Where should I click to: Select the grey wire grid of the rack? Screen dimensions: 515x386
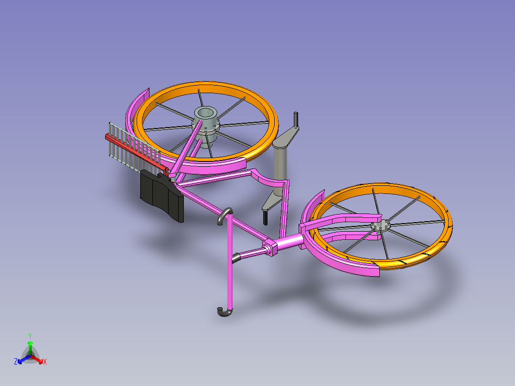[134, 147]
